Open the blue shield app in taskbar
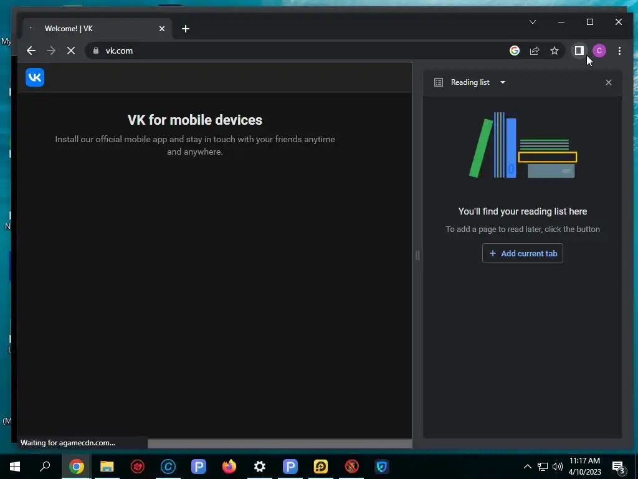This screenshot has height=479, width=638. (382, 467)
